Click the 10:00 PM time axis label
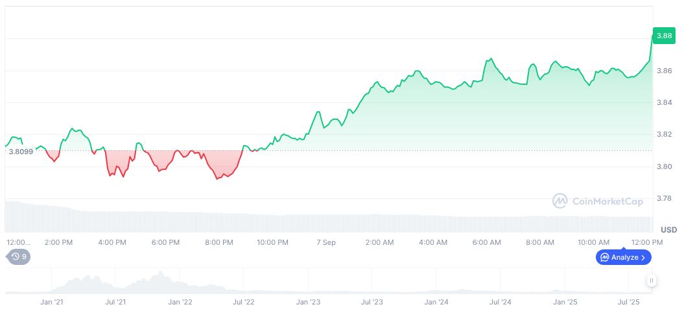 point(272,242)
